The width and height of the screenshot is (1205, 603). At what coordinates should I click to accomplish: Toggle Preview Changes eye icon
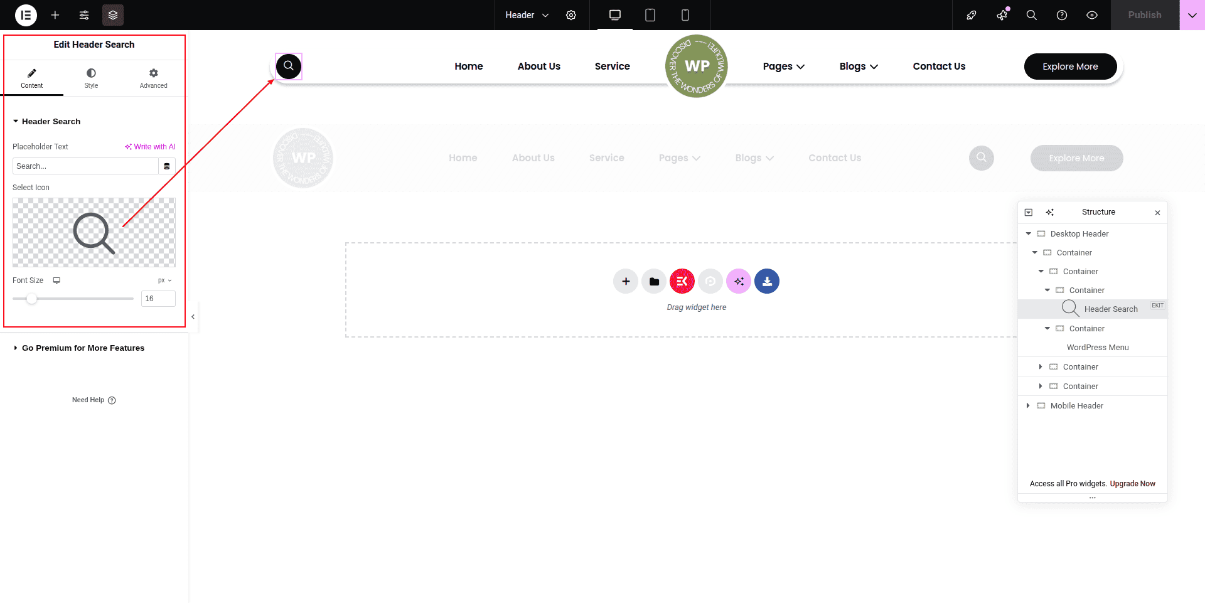point(1092,15)
